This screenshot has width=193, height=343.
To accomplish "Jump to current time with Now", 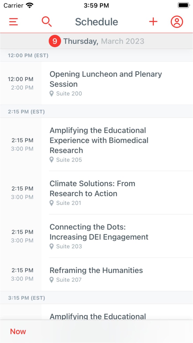I will click(x=18, y=331).
